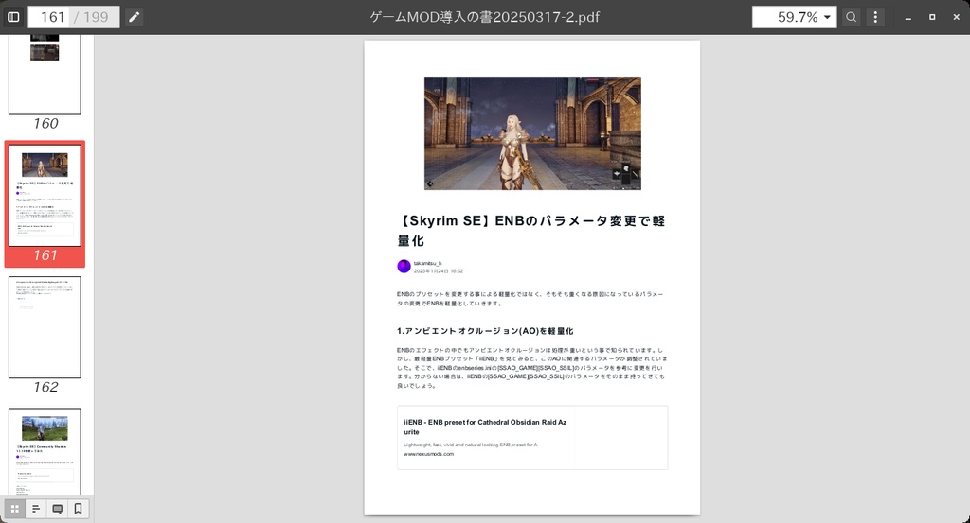
Task: Click author name takamitsu_h
Action: [427, 263]
